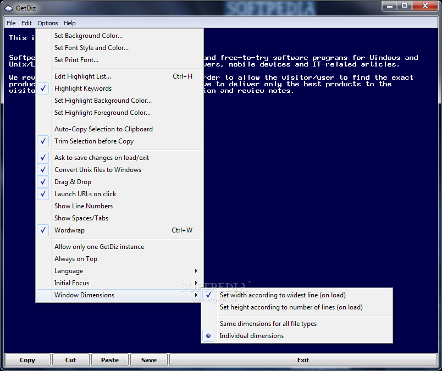Image resolution: width=442 pixels, height=371 pixels.
Task: Click the Copy button
Action: point(27,361)
